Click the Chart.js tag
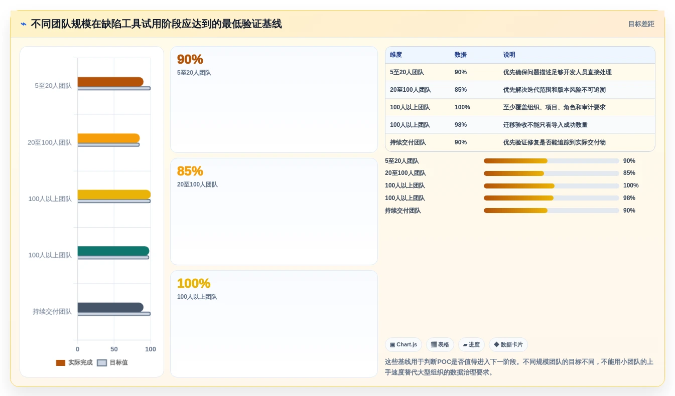Viewport: 675px width, 396px height. tap(403, 345)
